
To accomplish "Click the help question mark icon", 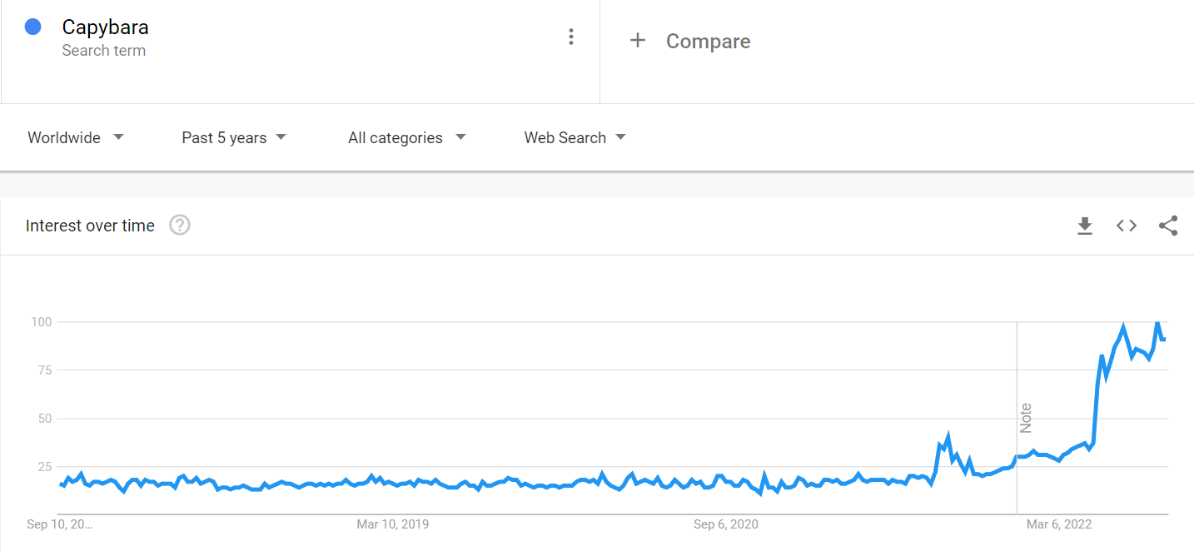I will 180,225.
